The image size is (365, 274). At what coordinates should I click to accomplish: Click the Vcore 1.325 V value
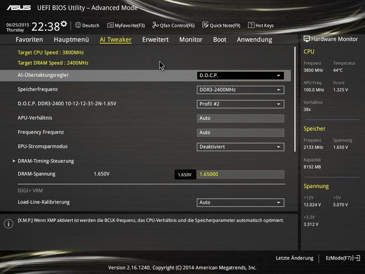coord(340,90)
